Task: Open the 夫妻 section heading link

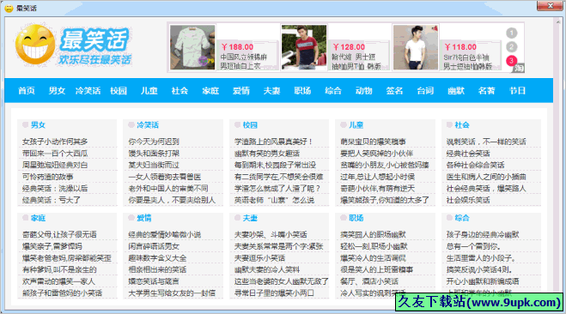Action: pos(250,218)
